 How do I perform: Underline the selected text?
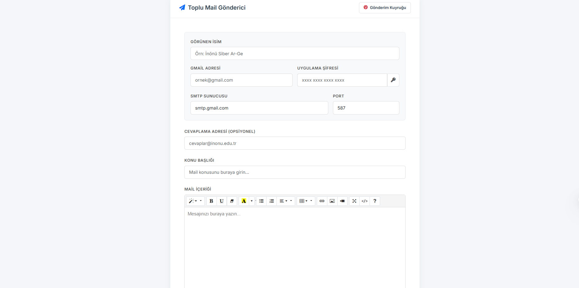[x=222, y=201]
